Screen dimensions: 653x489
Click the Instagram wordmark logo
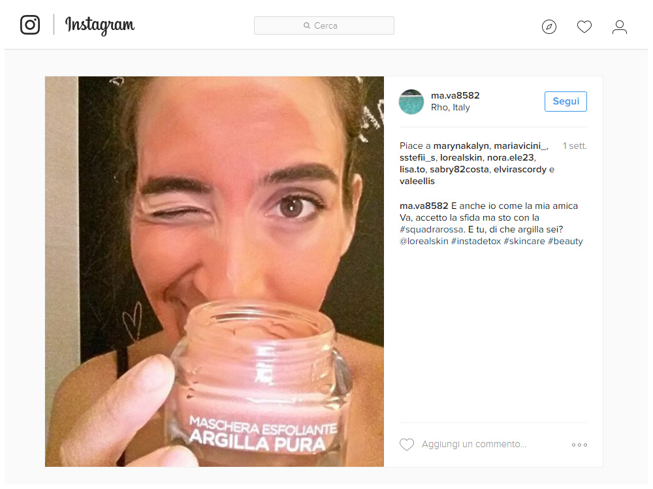coord(100,25)
